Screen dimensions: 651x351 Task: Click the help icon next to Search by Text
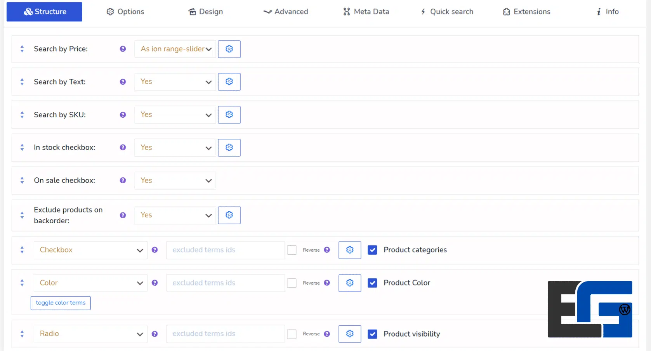tap(122, 82)
